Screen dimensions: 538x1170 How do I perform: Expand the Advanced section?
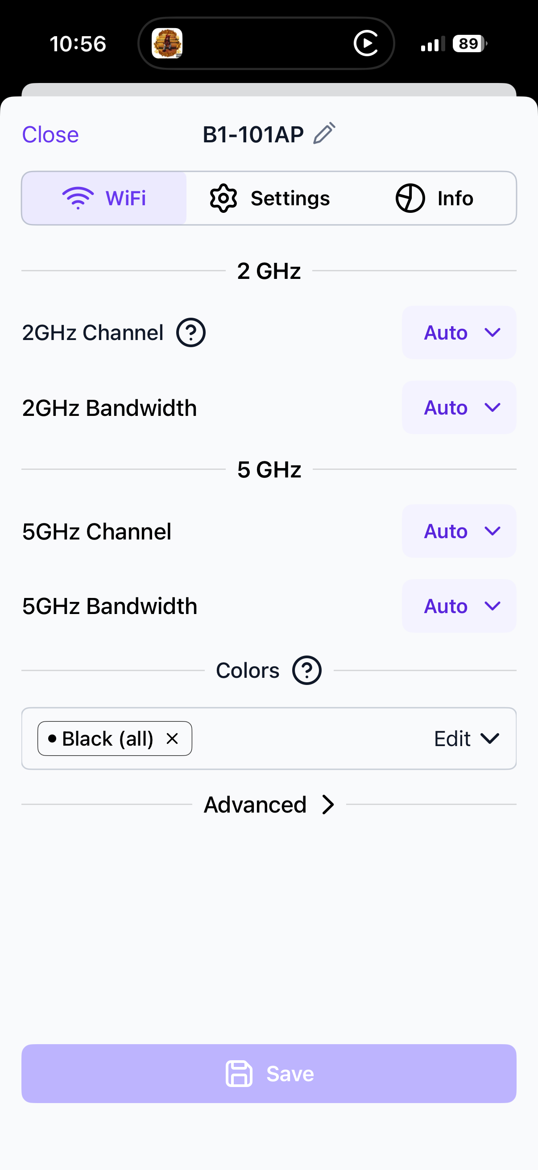pyautogui.click(x=269, y=805)
